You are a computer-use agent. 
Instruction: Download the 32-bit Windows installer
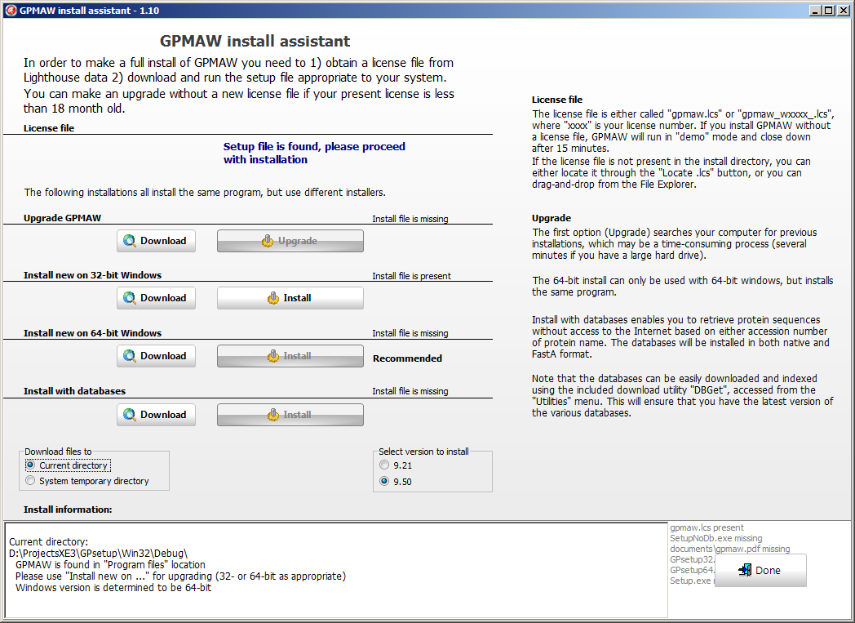[x=156, y=298]
